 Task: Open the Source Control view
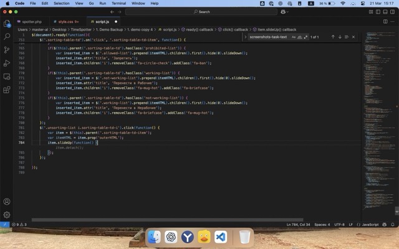7,50
